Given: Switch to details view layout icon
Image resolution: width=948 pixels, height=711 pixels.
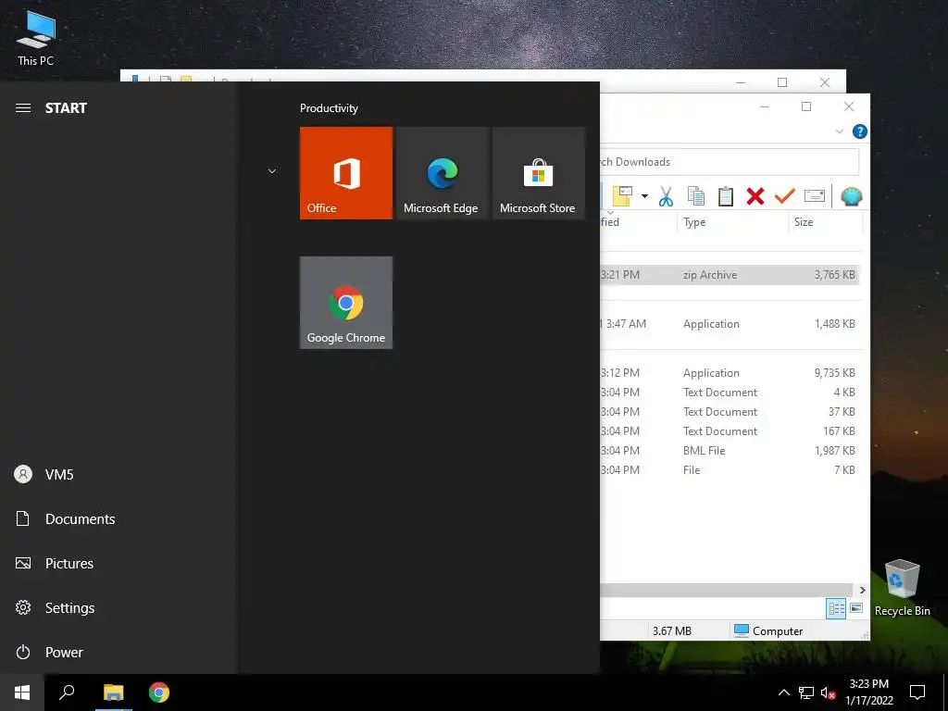Looking at the screenshot, I should pos(836,608).
